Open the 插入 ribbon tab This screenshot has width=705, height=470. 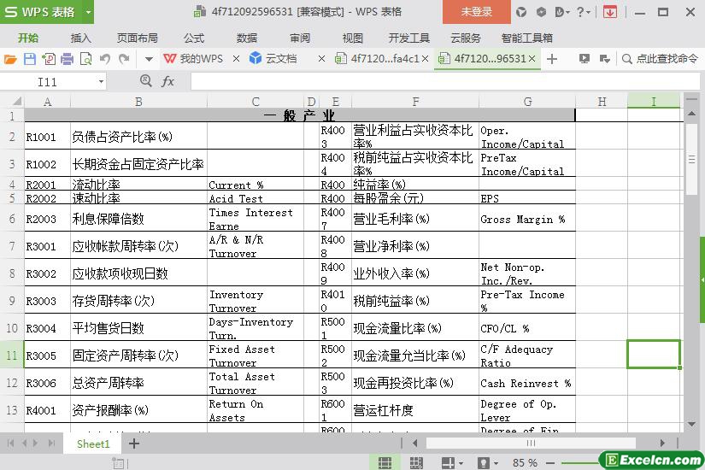[x=80, y=38]
